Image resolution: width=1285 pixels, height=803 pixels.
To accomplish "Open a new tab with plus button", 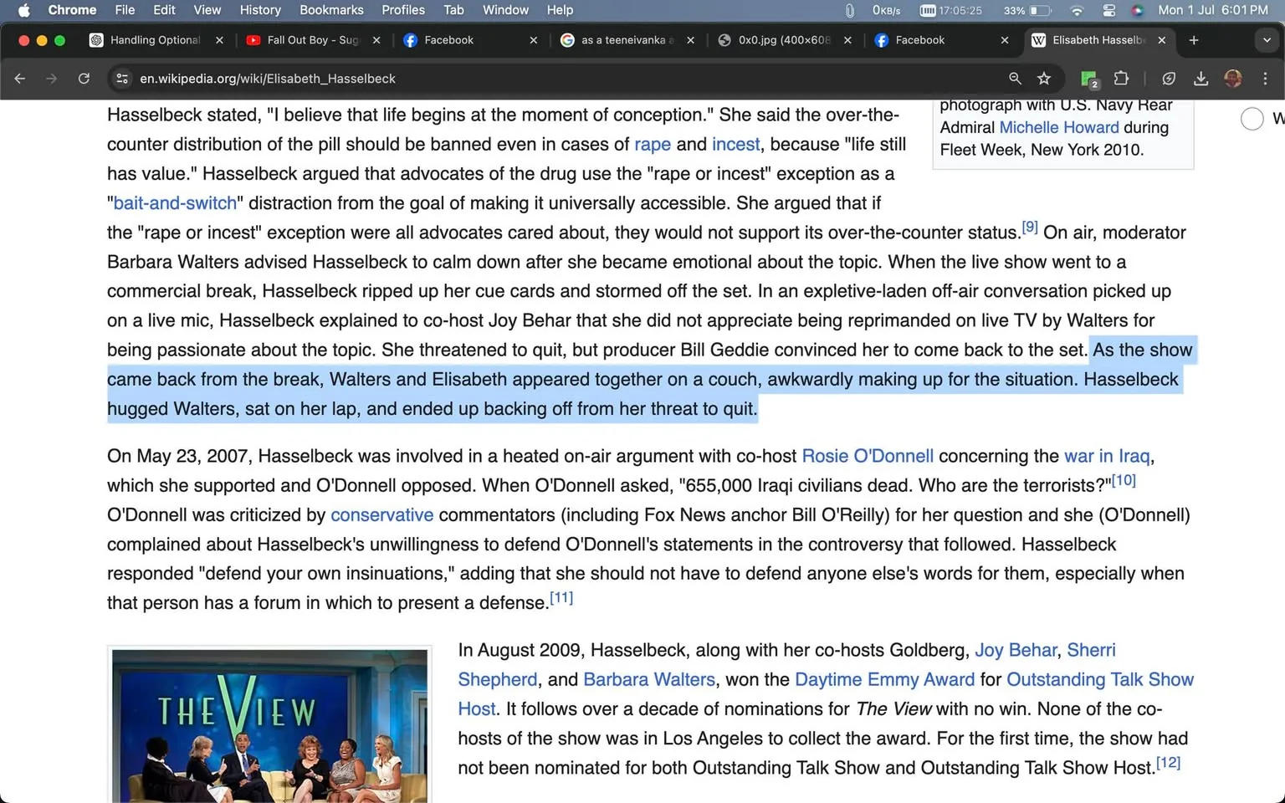I will coord(1194,40).
